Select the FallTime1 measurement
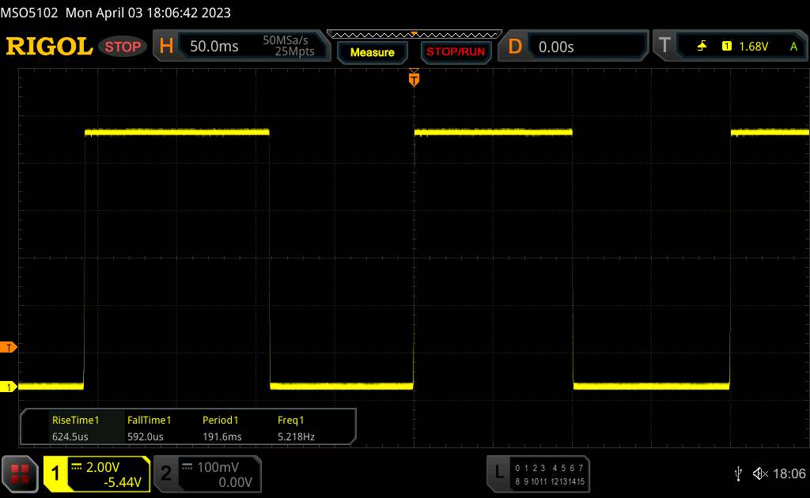The image size is (810, 498). pyautogui.click(x=149, y=420)
